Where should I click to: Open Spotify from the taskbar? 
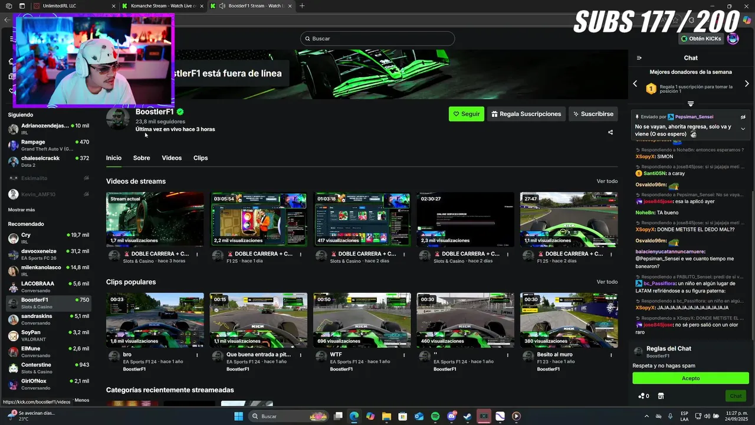click(x=435, y=416)
